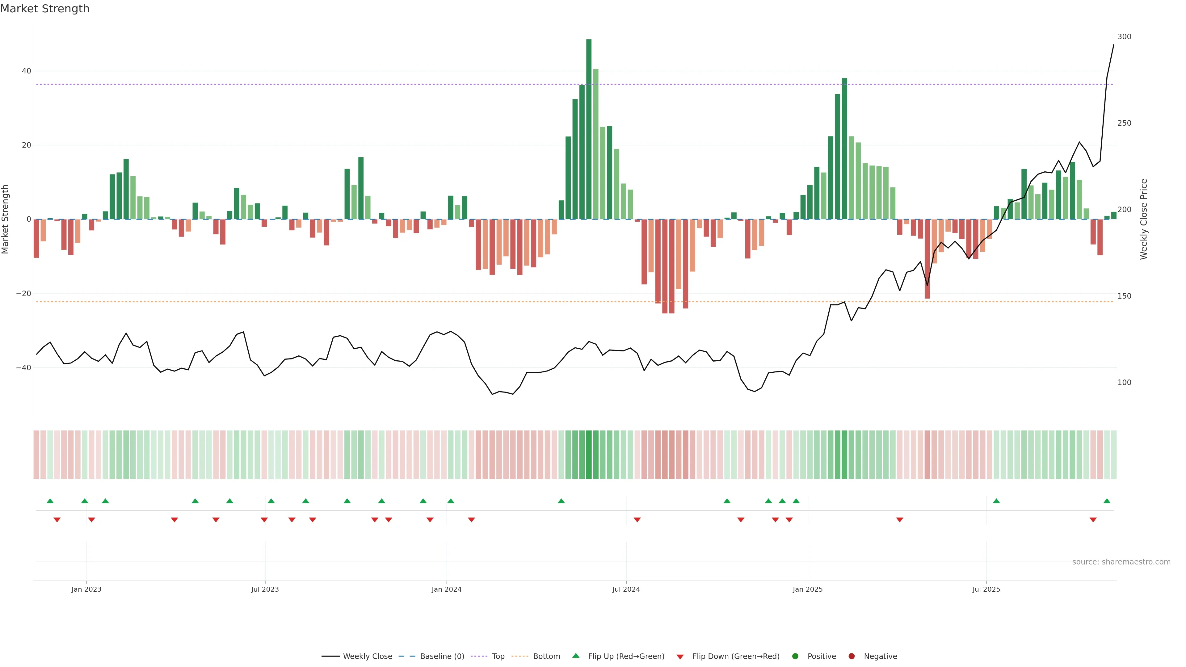Click the Flip Up green triangle legend icon
Screen dimensions: 1186x667
(x=575, y=656)
